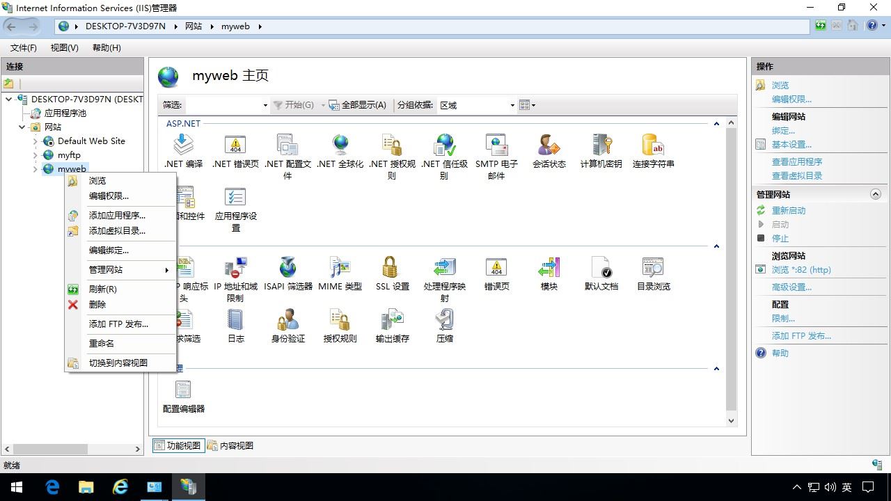This screenshot has width=891, height=501.
Task: Click 重新启动 in actions pane
Action: tap(789, 211)
